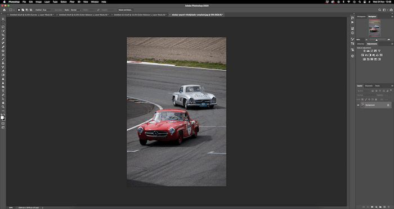This screenshot has width=394, height=209.
Task: Open the Clone Source panel icon
Action: (x=352, y=49)
